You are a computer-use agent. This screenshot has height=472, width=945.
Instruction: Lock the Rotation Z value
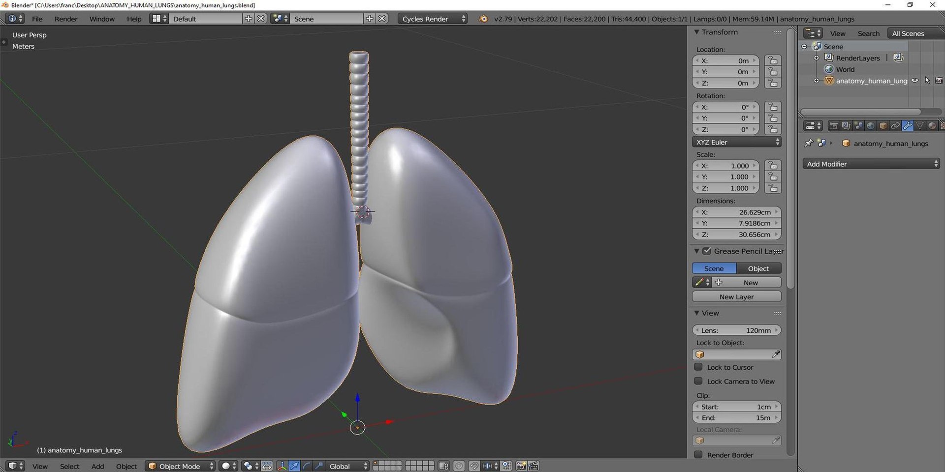773,129
